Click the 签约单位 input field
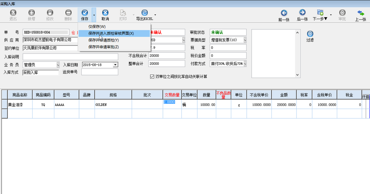This screenshot has width=370, height=194. [50, 48]
